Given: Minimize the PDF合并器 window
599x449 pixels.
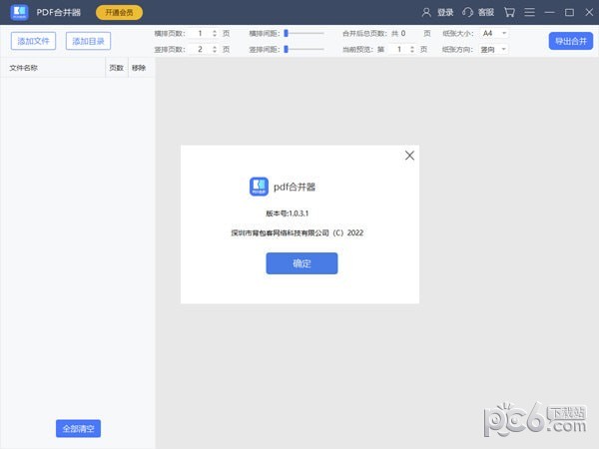Looking at the screenshot, I should tap(549, 13).
